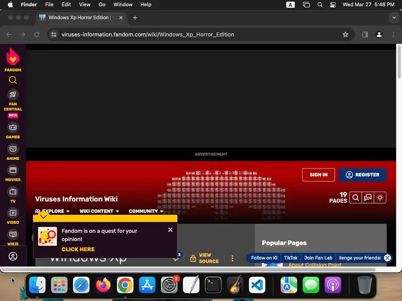
Task: Click the sidebar user profile icon
Action: [x=13, y=256]
